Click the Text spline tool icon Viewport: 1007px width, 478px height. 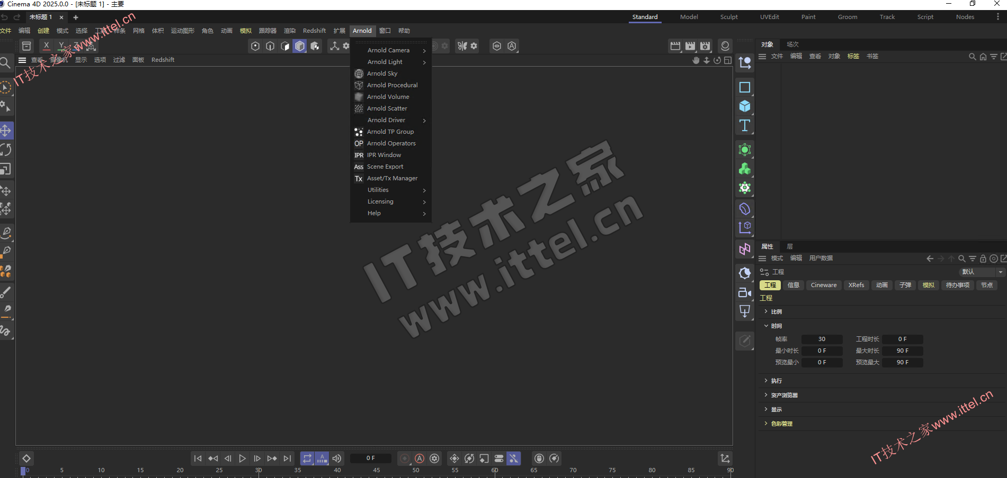pos(744,125)
